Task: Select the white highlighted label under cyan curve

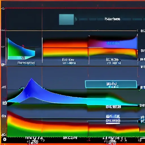Action: click(x=113, y=107)
